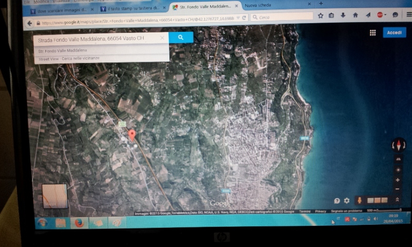Open the Adblock dropdown arrow in toolbar
Image resolution: width=412 pixels, height=247 pixels.
pyautogui.click(x=386, y=15)
